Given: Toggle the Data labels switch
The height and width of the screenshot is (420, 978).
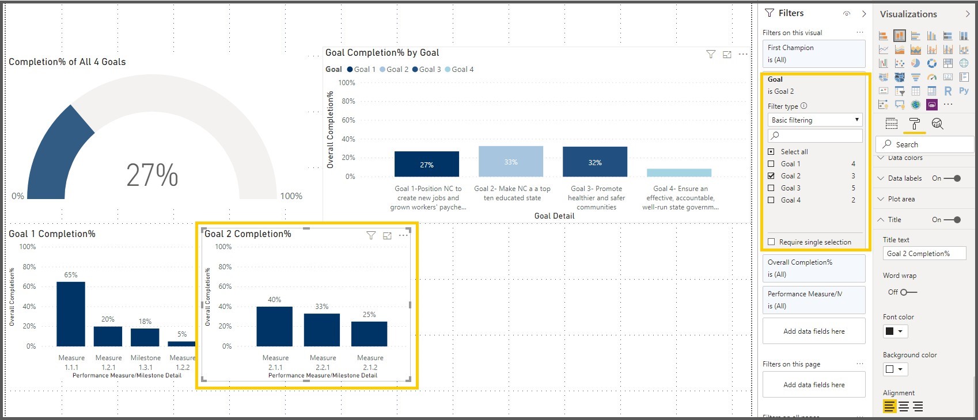Looking at the screenshot, I should coord(952,178).
